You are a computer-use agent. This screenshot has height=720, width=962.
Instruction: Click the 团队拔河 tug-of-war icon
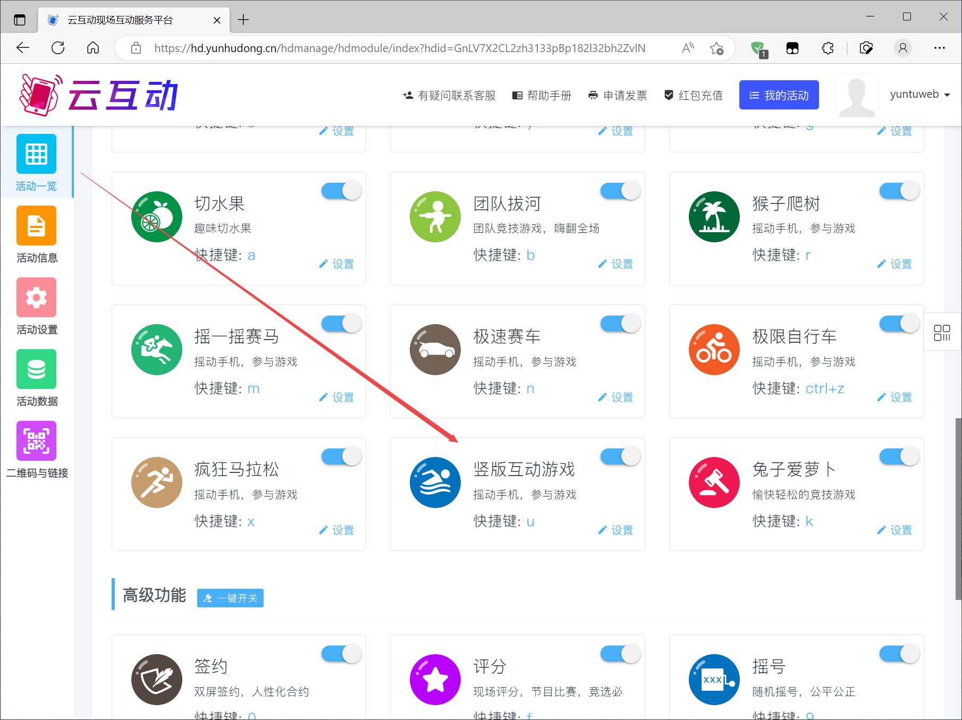click(435, 217)
